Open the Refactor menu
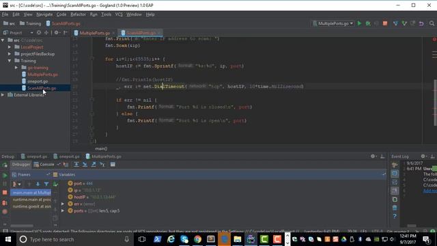 [x=78, y=14]
